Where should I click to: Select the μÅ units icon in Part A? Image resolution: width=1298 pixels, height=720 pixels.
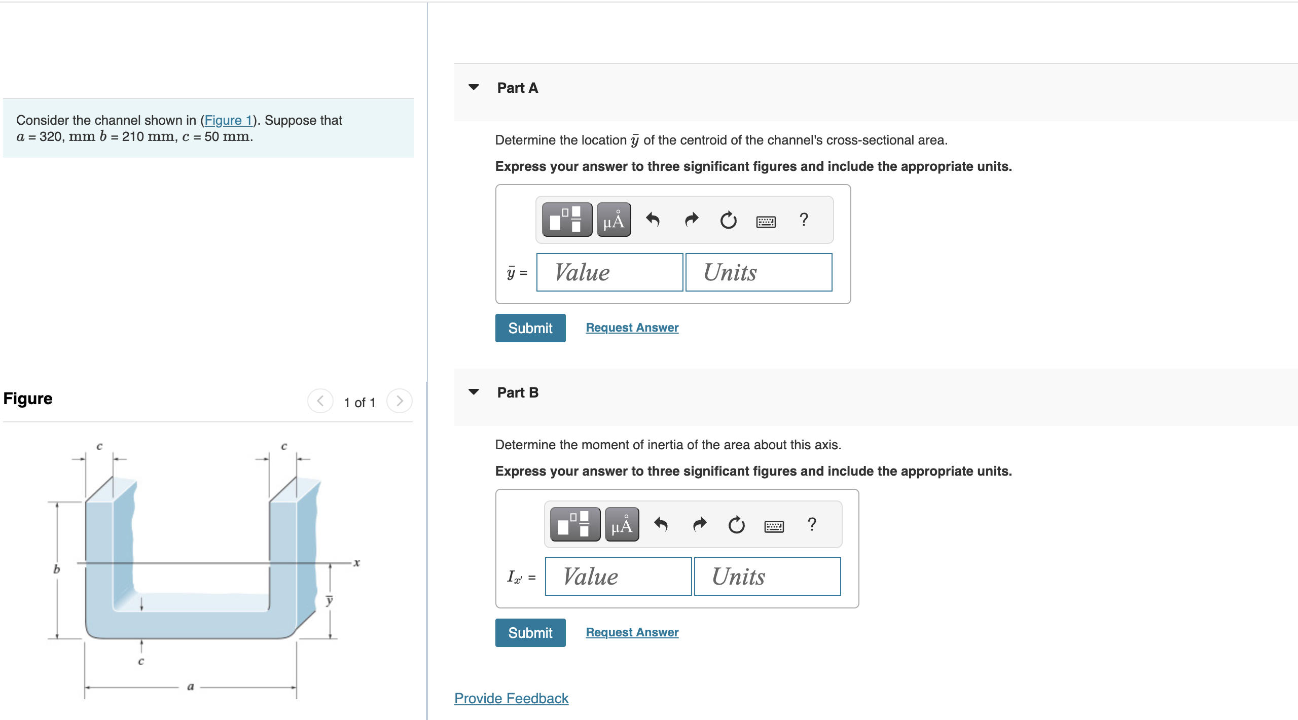coord(614,219)
